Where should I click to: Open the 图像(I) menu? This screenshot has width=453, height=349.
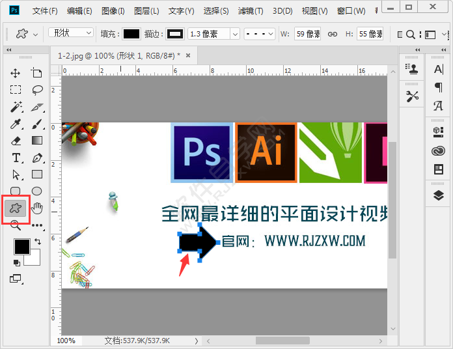point(113,10)
